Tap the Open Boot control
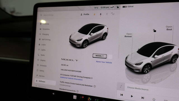Viewport: 179px width, 101px height. [169, 28]
